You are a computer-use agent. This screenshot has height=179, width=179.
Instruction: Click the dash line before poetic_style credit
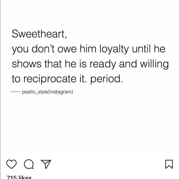(x=15, y=92)
